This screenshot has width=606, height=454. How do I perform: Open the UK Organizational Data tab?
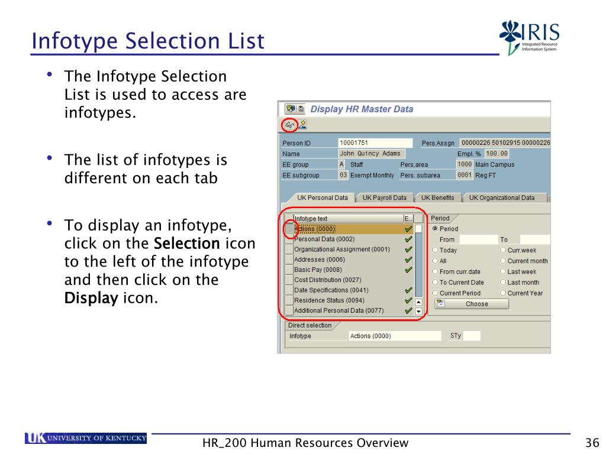tap(502, 197)
